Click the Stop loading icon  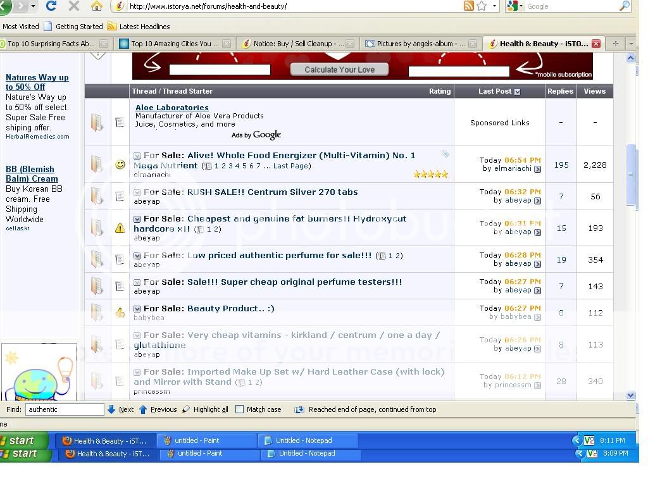coord(73,6)
